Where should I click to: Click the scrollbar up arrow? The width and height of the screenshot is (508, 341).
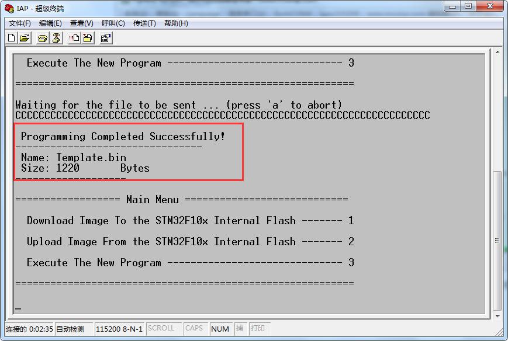tap(497, 52)
